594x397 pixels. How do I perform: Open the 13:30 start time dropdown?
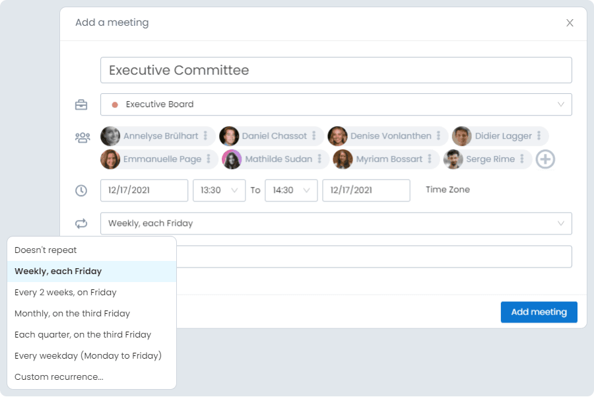click(x=219, y=190)
